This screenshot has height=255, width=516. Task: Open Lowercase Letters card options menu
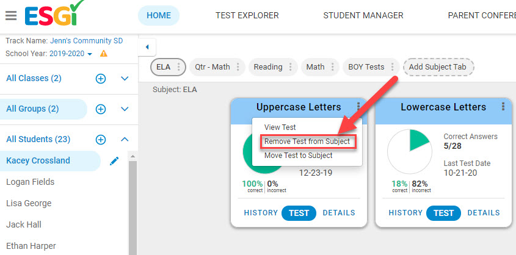pyautogui.click(x=503, y=107)
